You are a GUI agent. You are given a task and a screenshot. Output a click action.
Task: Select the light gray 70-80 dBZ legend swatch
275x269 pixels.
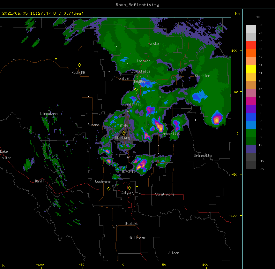click(x=251, y=29)
